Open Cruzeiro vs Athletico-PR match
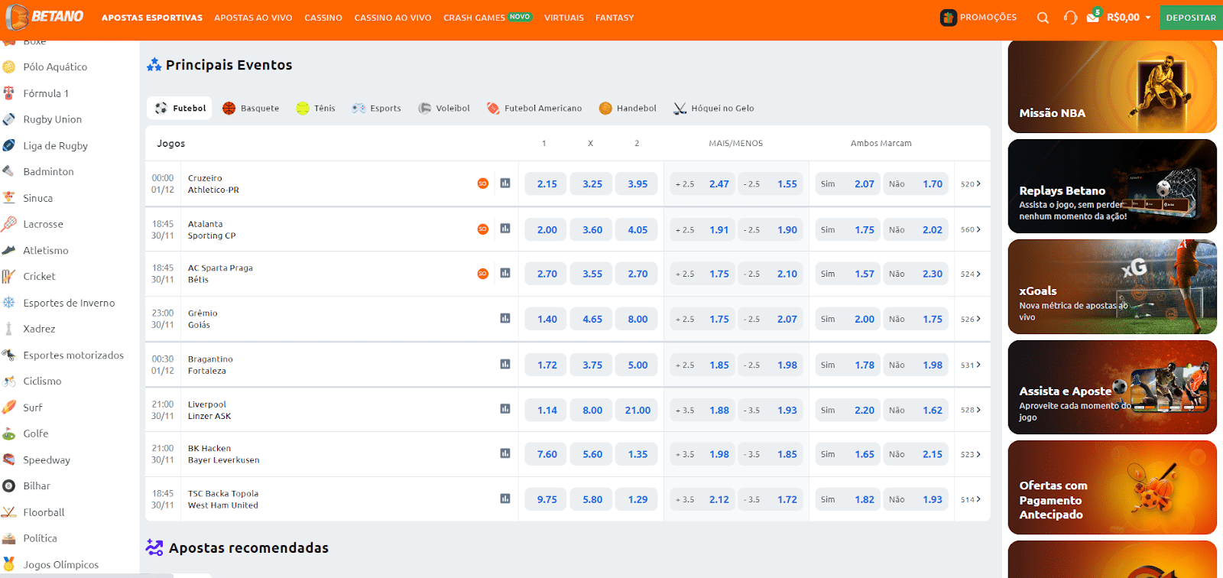Viewport: 1223px width, 578px height. pos(213,184)
